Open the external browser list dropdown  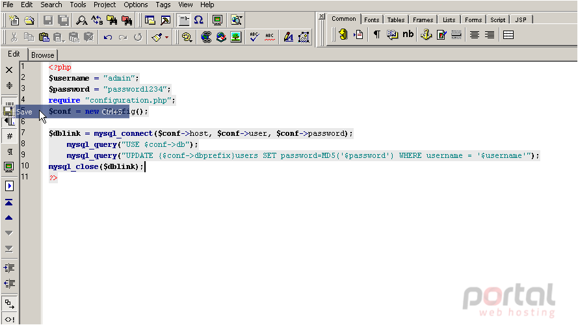(236, 20)
